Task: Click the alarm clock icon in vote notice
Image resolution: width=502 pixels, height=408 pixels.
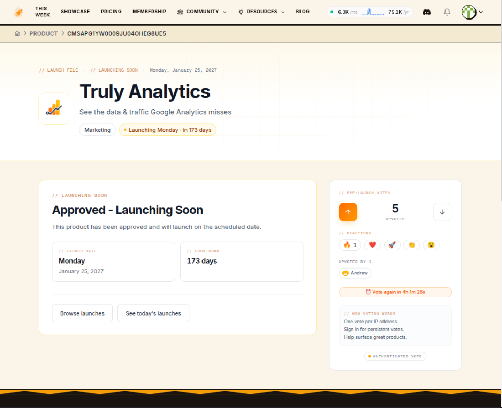Action: point(368,292)
